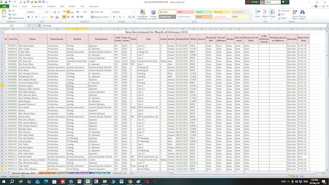Select the Recruit February 2023 sheet tab

[x=24, y=173]
